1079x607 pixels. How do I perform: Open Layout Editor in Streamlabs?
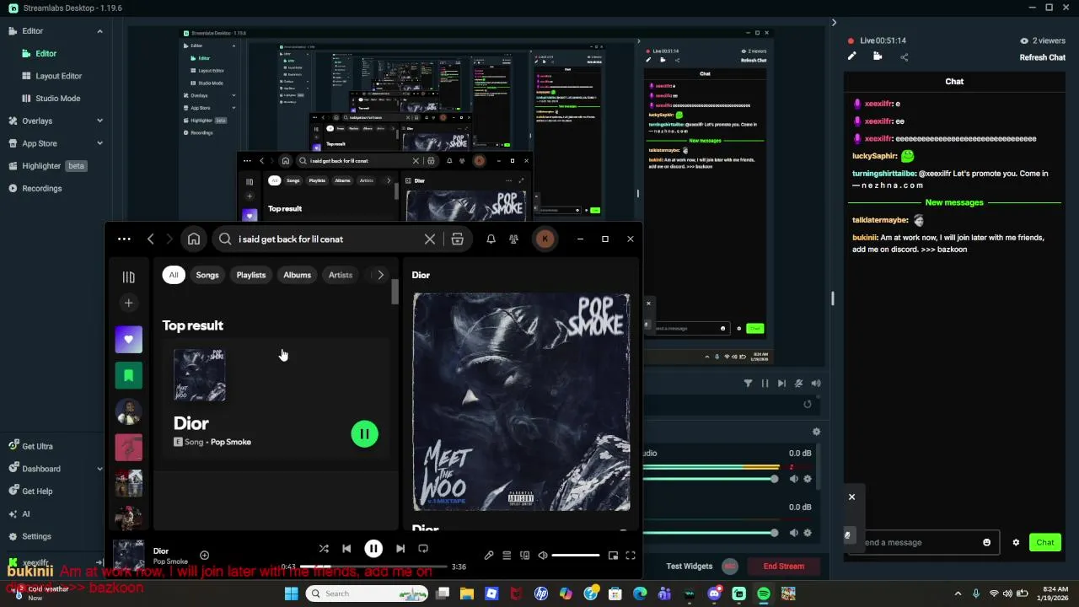[58, 76]
